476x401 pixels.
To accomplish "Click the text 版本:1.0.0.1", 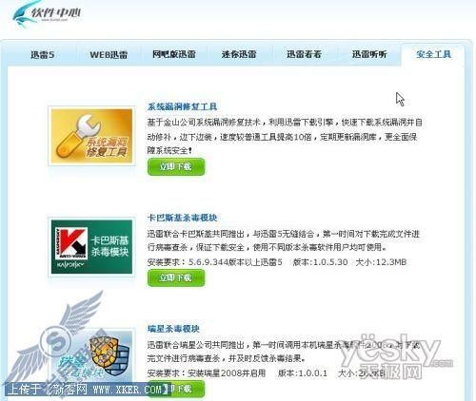I will [303, 373].
